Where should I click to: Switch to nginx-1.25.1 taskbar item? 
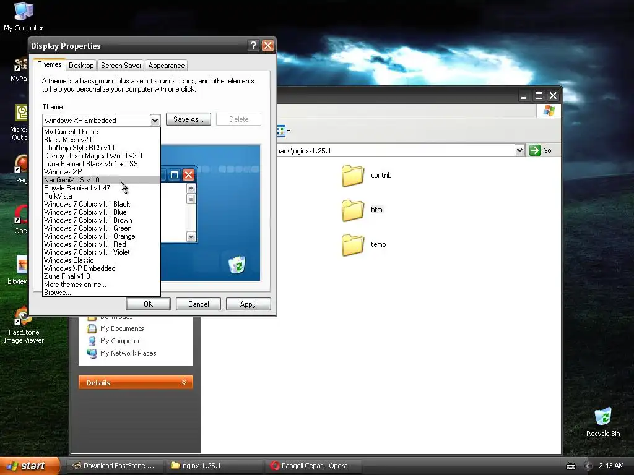point(213,466)
